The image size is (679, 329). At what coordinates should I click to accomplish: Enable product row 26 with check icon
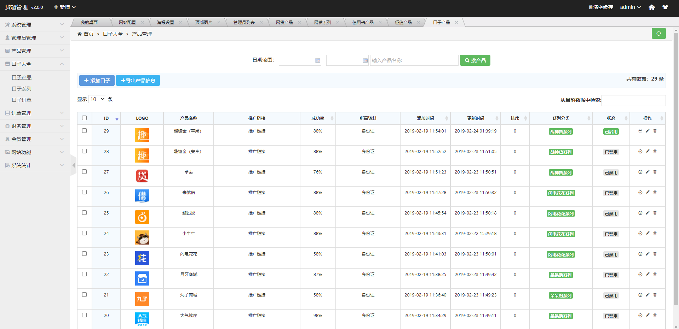(640, 192)
